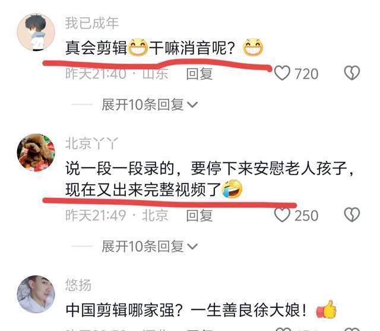Like the comment by 北京丫丫
This screenshot has height=331, width=380.
282,215
